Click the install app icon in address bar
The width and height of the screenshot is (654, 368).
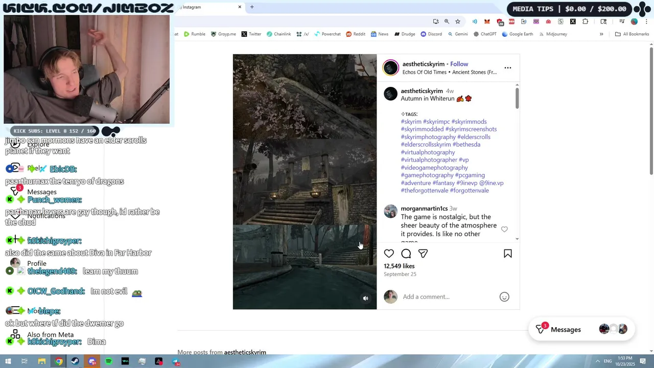(x=435, y=21)
